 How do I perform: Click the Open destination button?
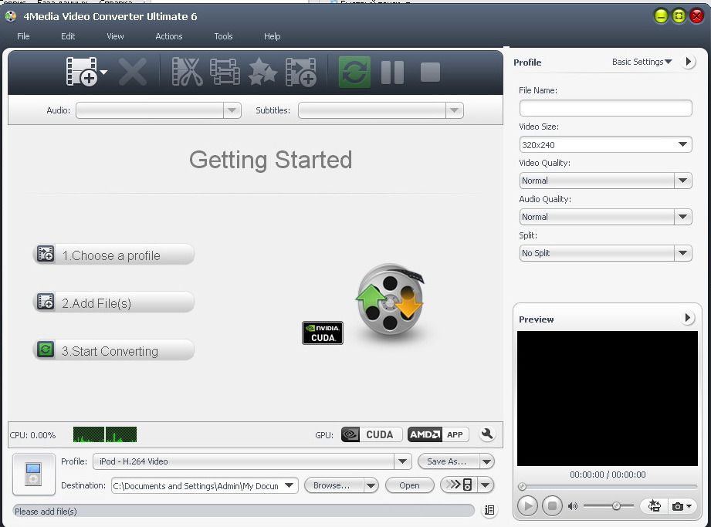click(409, 485)
